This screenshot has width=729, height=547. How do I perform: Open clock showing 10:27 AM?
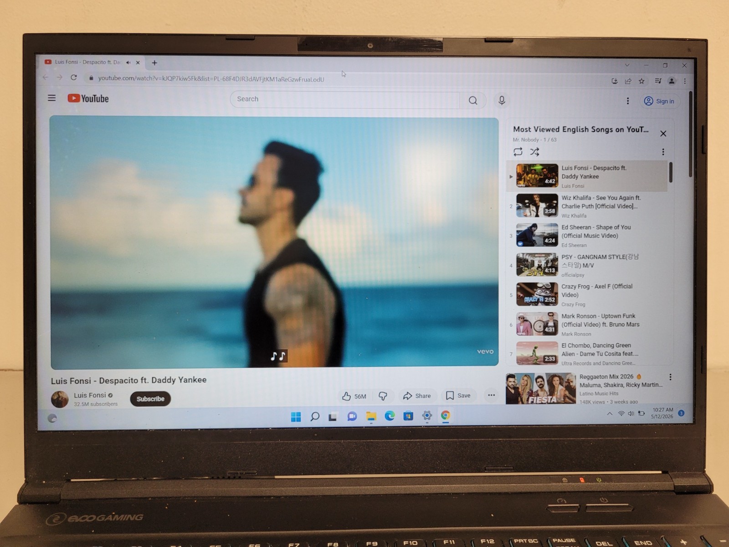(x=662, y=413)
